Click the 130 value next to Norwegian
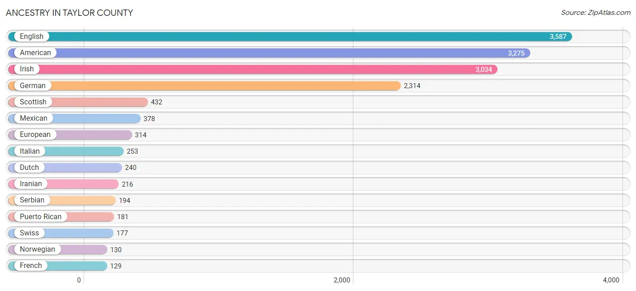Image resolution: width=636 pixels, height=291 pixels. point(116,249)
